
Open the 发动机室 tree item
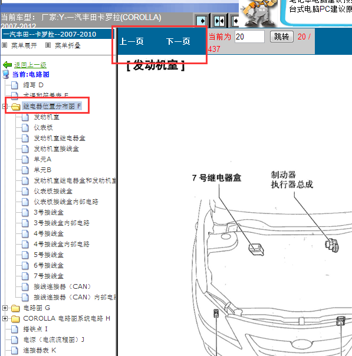pyautogui.click(x=47, y=117)
